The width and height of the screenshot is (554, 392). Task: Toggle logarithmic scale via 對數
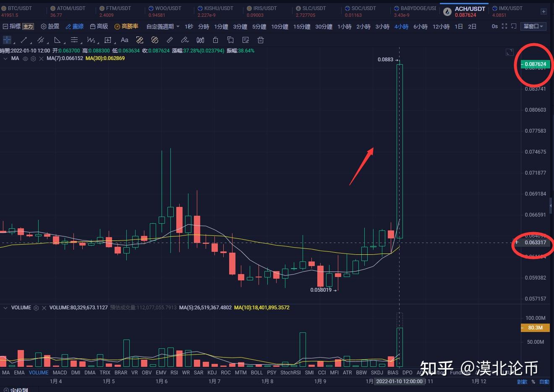coord(522,382)
